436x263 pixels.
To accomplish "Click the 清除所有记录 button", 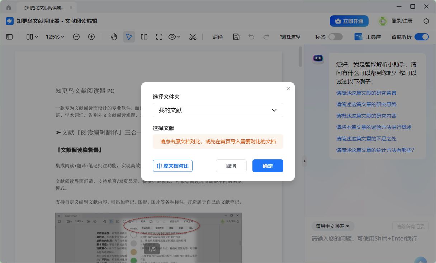I will [x=411, y=226].
